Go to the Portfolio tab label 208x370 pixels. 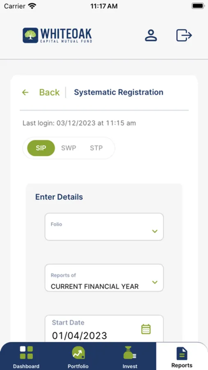pyautogui.click(x=78, y=366)
